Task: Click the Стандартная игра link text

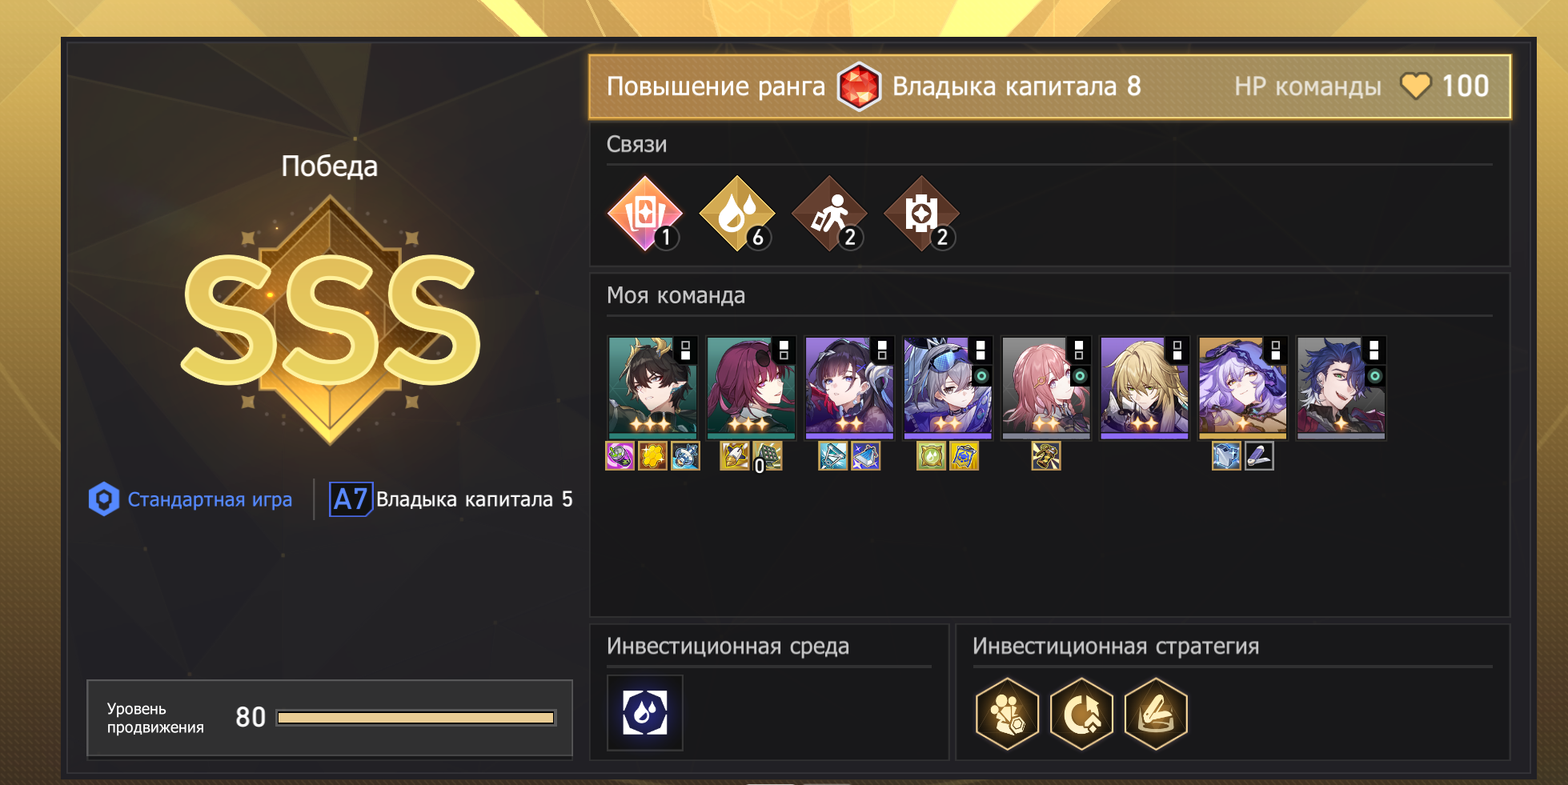Action: coord(210,499)
